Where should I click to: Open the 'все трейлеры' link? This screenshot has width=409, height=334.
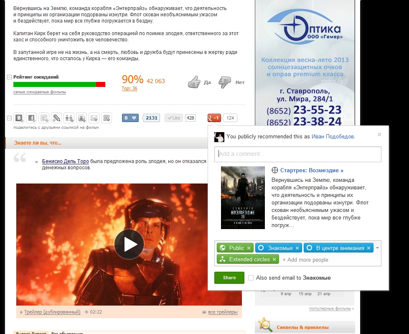tap(223, 312)
